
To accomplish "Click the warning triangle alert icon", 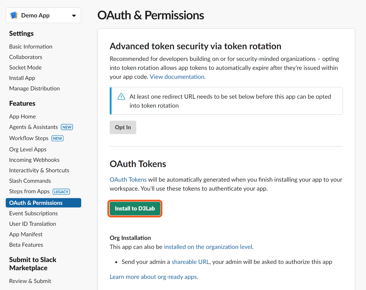I will 121,97.
